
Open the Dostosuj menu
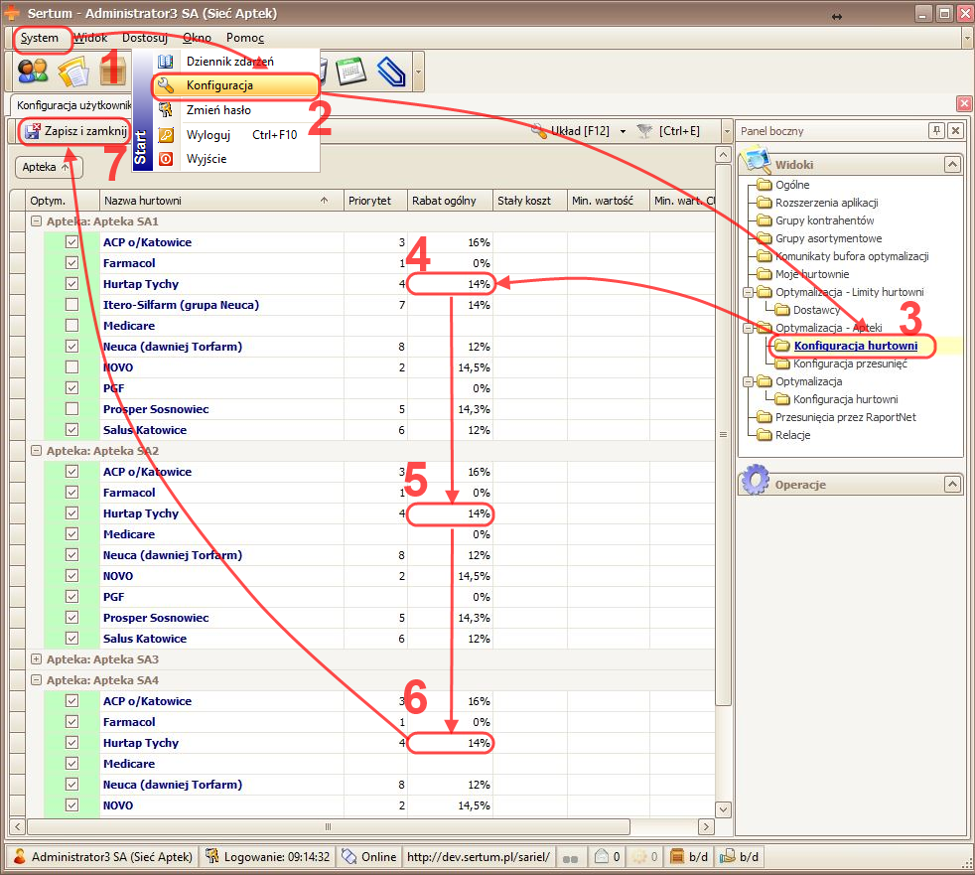click(146, 38)
